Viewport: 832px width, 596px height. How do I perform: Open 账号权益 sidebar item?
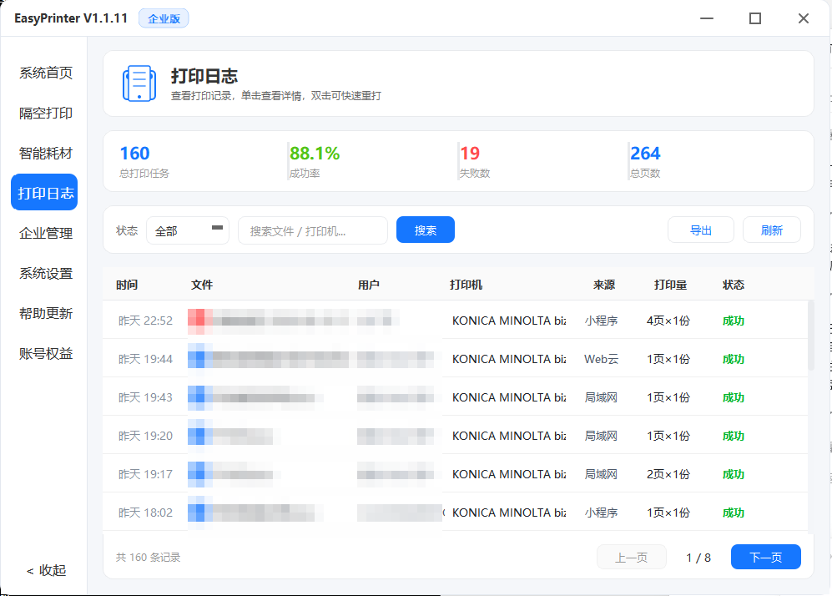tap(46, 353)
